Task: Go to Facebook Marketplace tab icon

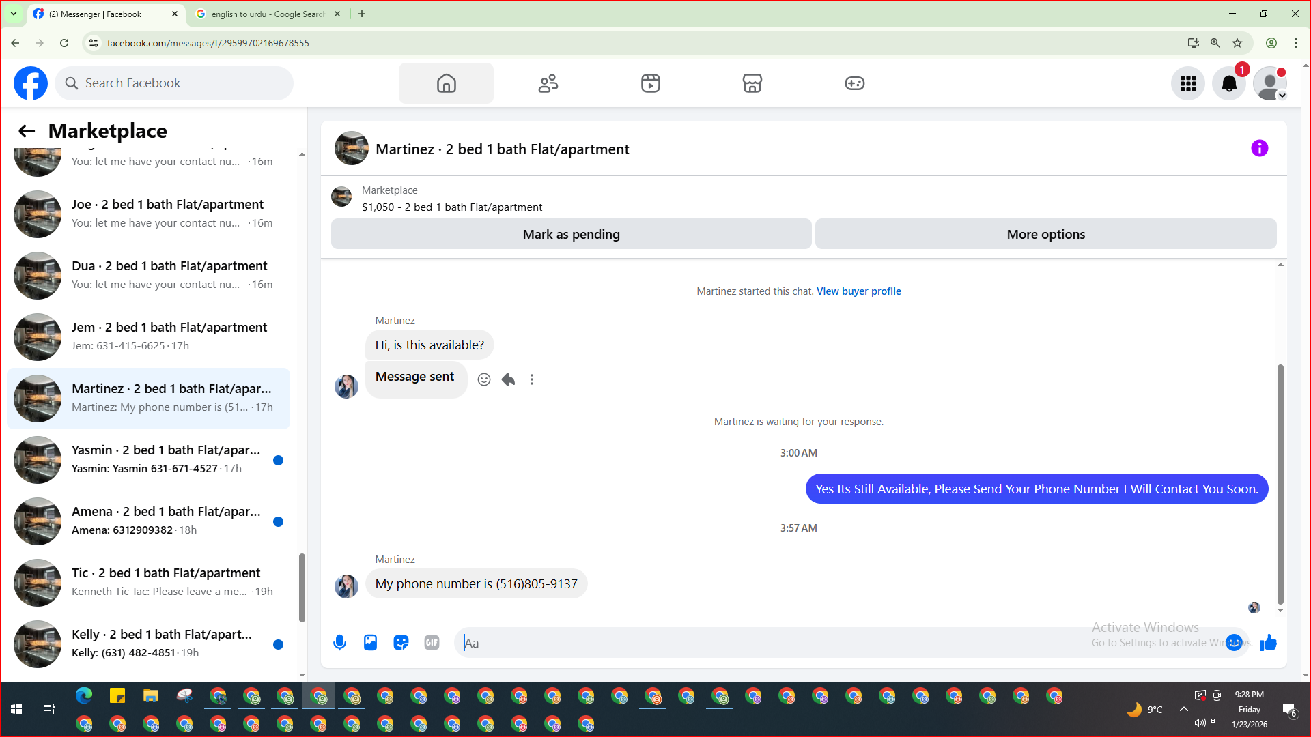Action: [x=752, y=83]
